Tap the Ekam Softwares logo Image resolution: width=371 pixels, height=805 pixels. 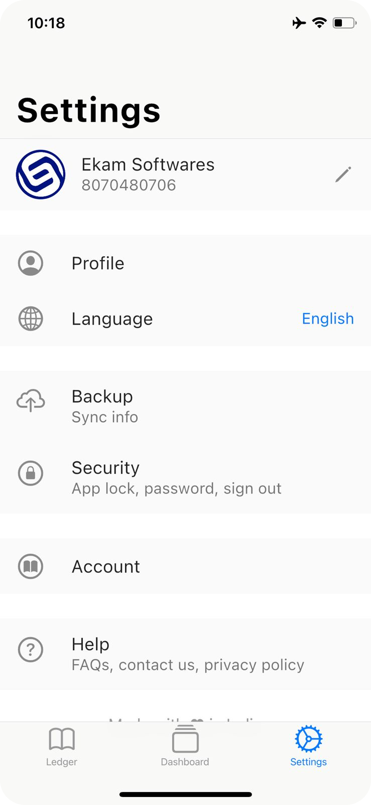tap(41, 175)
